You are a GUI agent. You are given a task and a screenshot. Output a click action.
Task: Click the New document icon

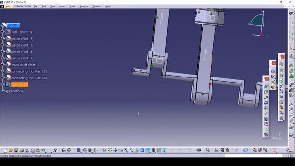6,150
